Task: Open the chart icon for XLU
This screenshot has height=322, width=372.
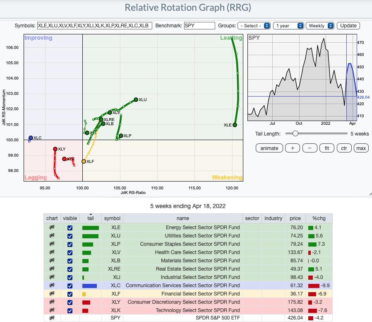Action: click(52, 236)
